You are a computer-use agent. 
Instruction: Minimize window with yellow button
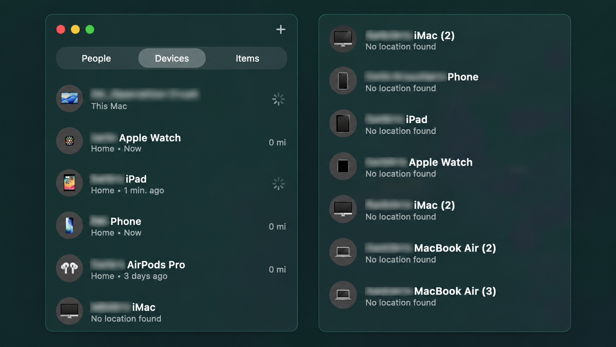click(75, 30)
